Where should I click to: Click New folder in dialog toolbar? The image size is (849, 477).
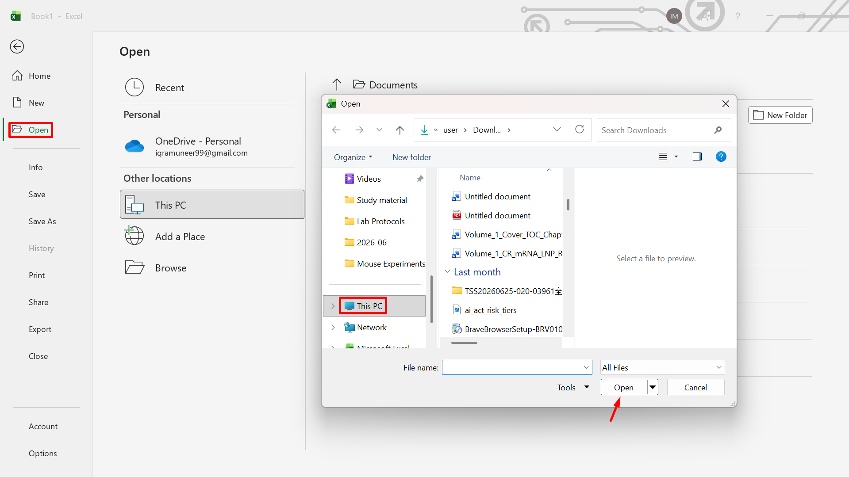[411, 157]
